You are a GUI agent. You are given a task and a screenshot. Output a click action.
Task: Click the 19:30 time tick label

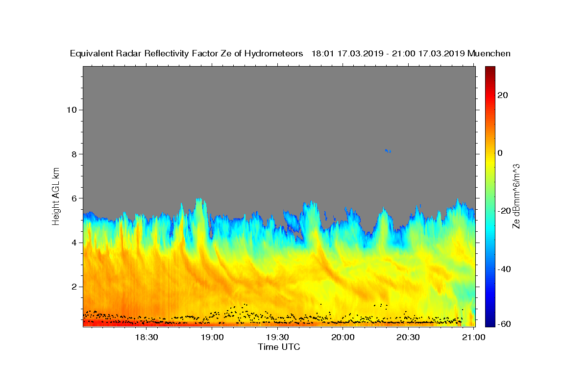pos(277,337)
